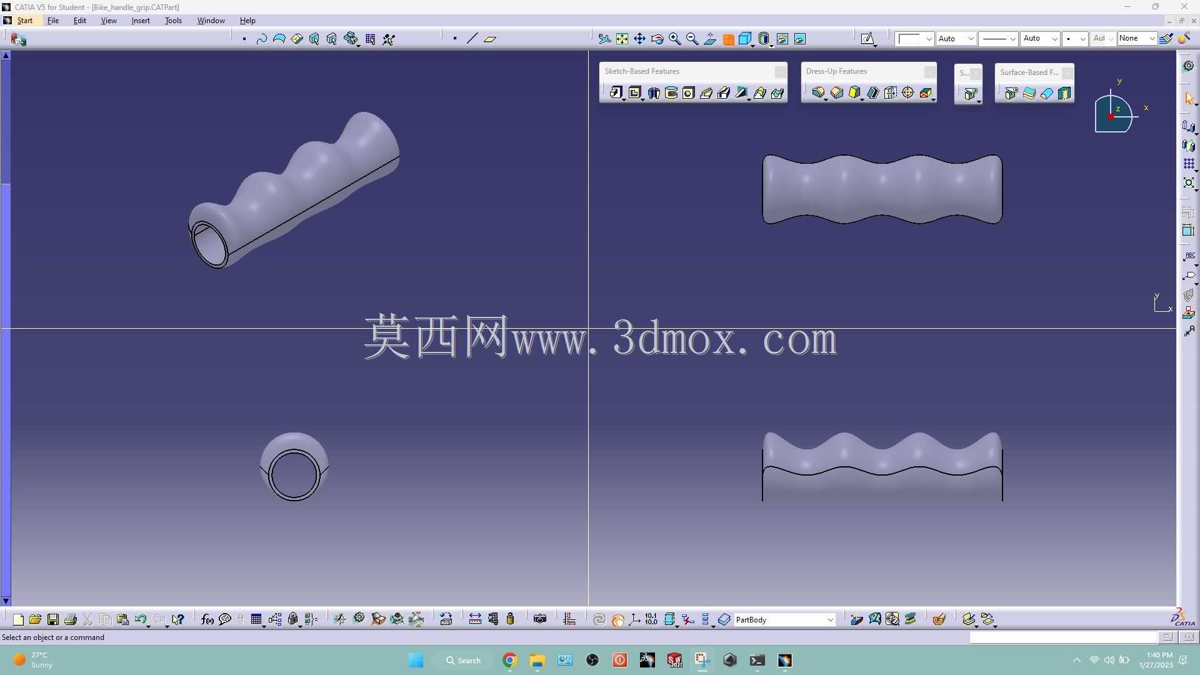This screenshot has height=675, width=1200.
Task: Open the Edit menu
Action: click(80, 21)
